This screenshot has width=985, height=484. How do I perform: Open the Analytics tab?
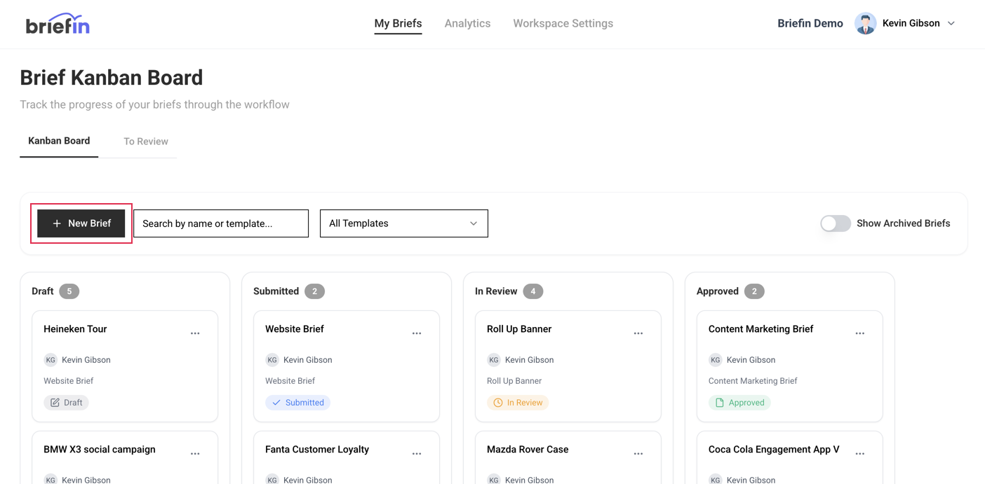(x=467, y=23)
